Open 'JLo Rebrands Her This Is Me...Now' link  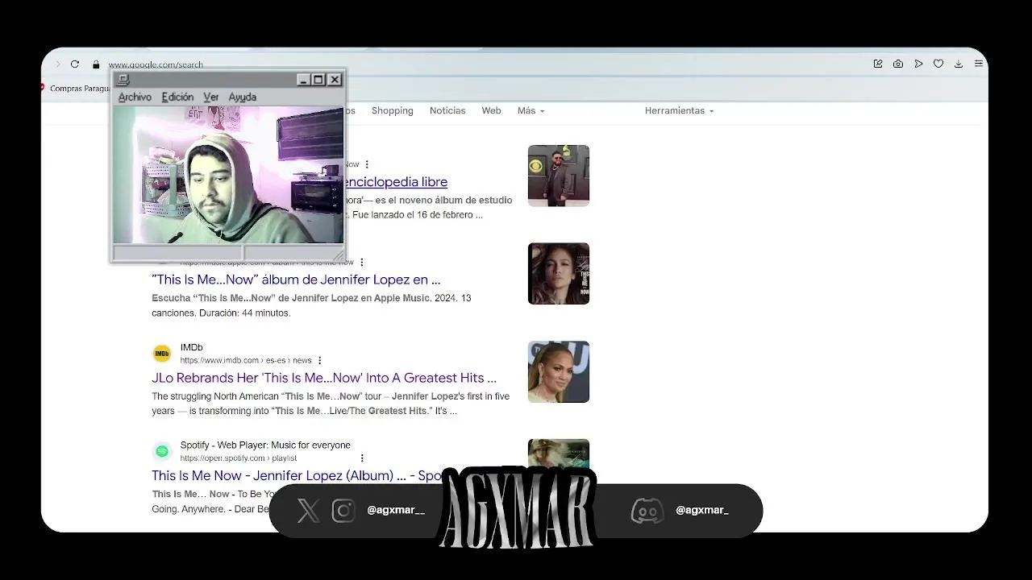tap(324, 378)
